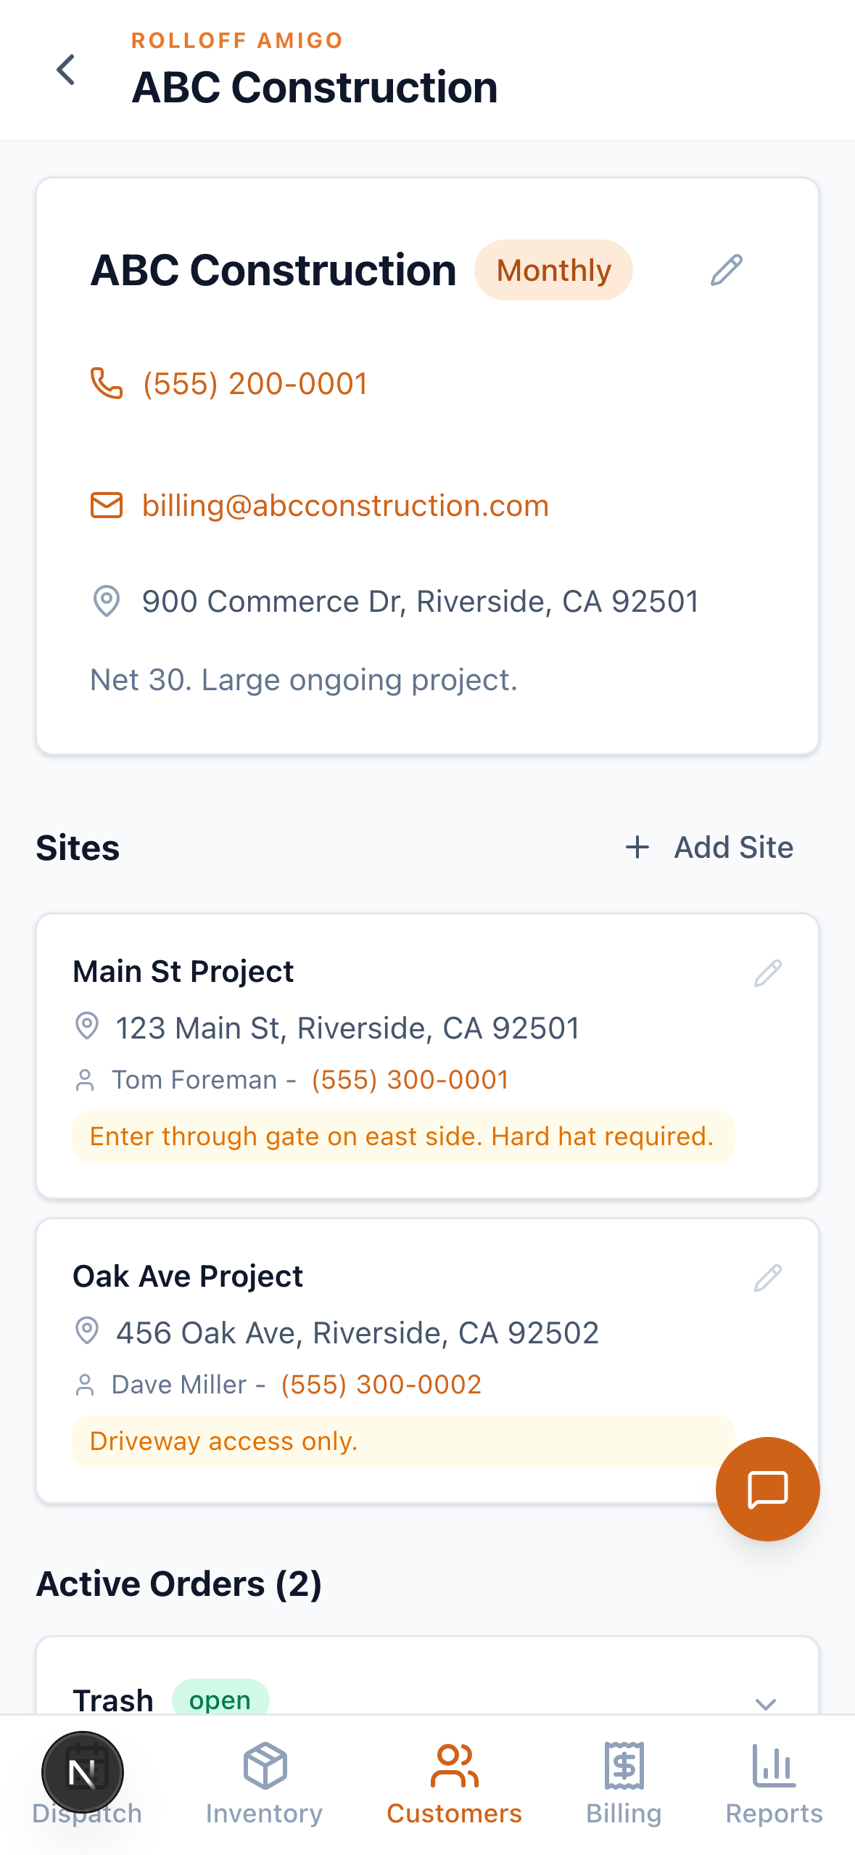Click the Monthly billing badge
The width and height of the screenshot is (855, 1855).
[553, 270]
